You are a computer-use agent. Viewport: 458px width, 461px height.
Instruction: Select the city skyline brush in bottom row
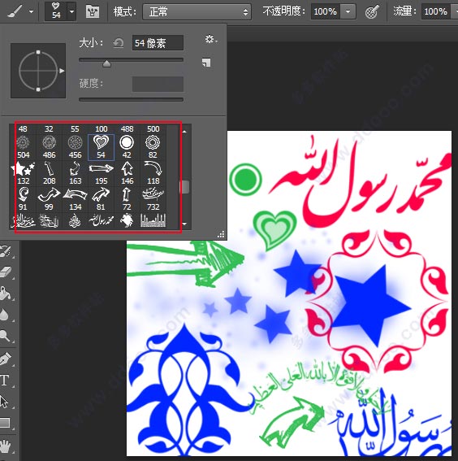(x=153, y=220)
